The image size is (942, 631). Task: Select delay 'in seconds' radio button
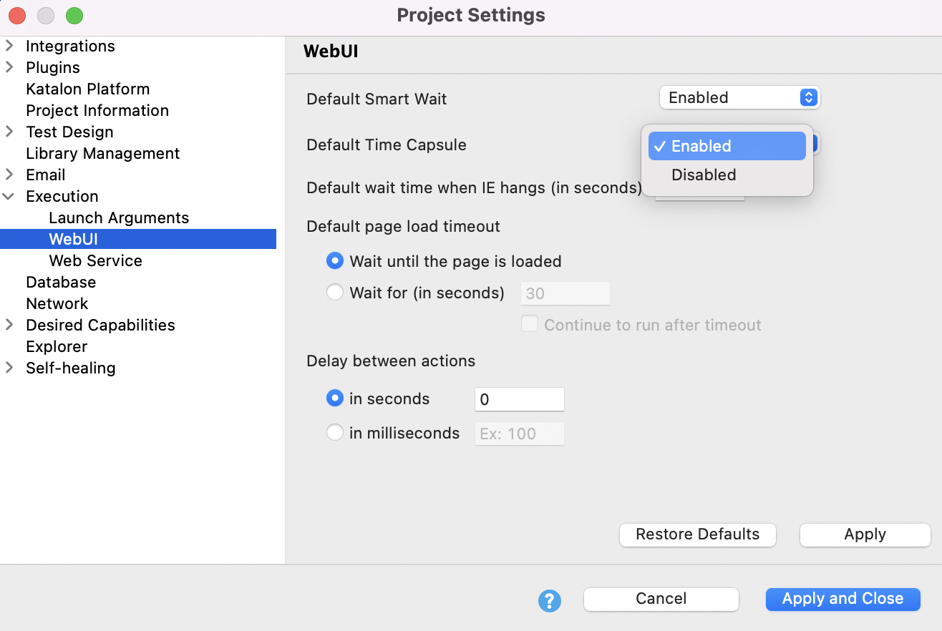point(334,398)
